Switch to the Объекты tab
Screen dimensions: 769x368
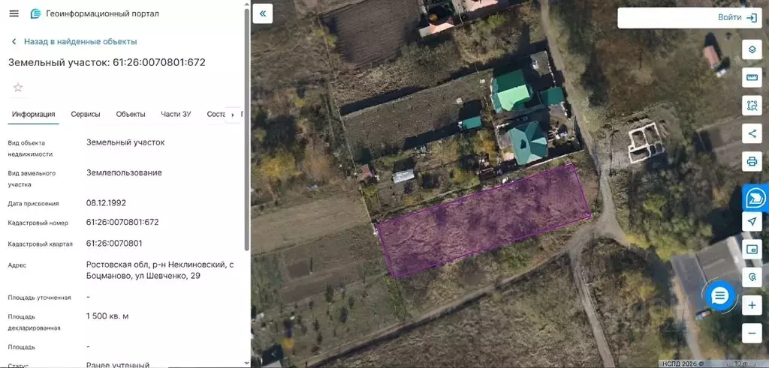point(131,114)
